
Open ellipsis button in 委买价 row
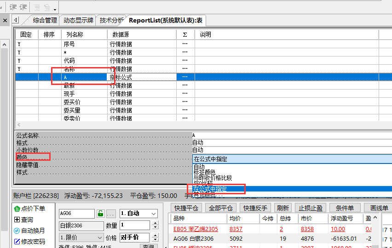point(185,101)
